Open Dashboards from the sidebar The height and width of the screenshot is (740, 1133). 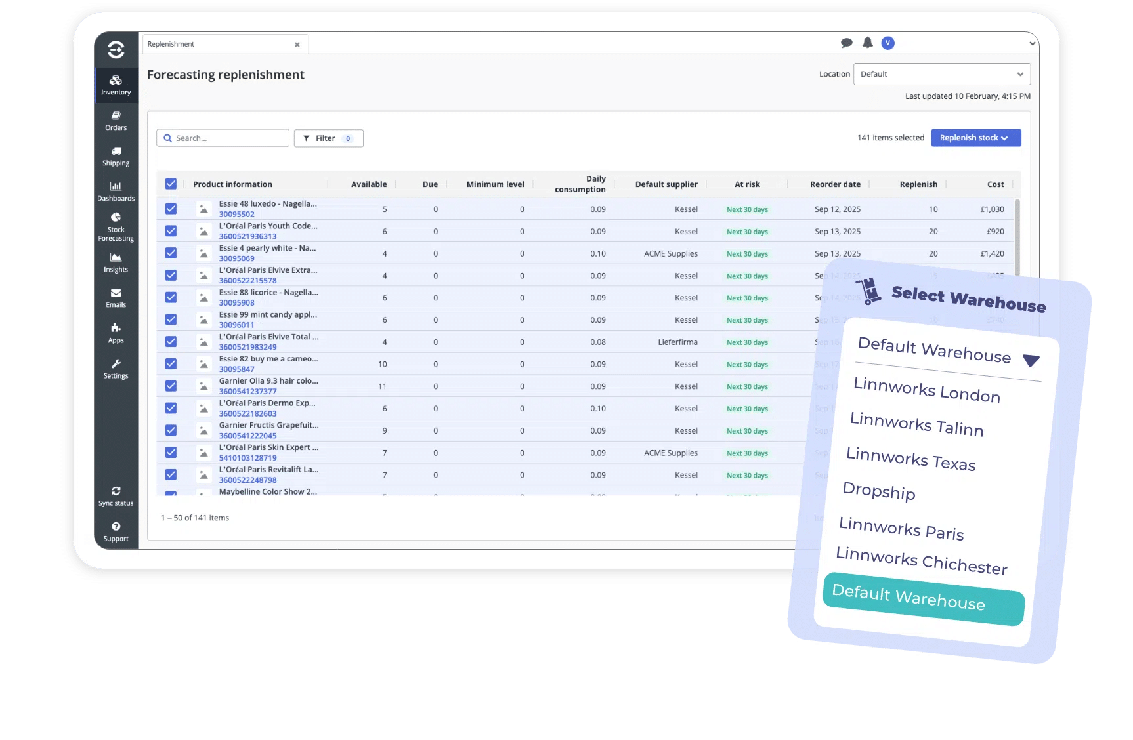pos(116,192)
